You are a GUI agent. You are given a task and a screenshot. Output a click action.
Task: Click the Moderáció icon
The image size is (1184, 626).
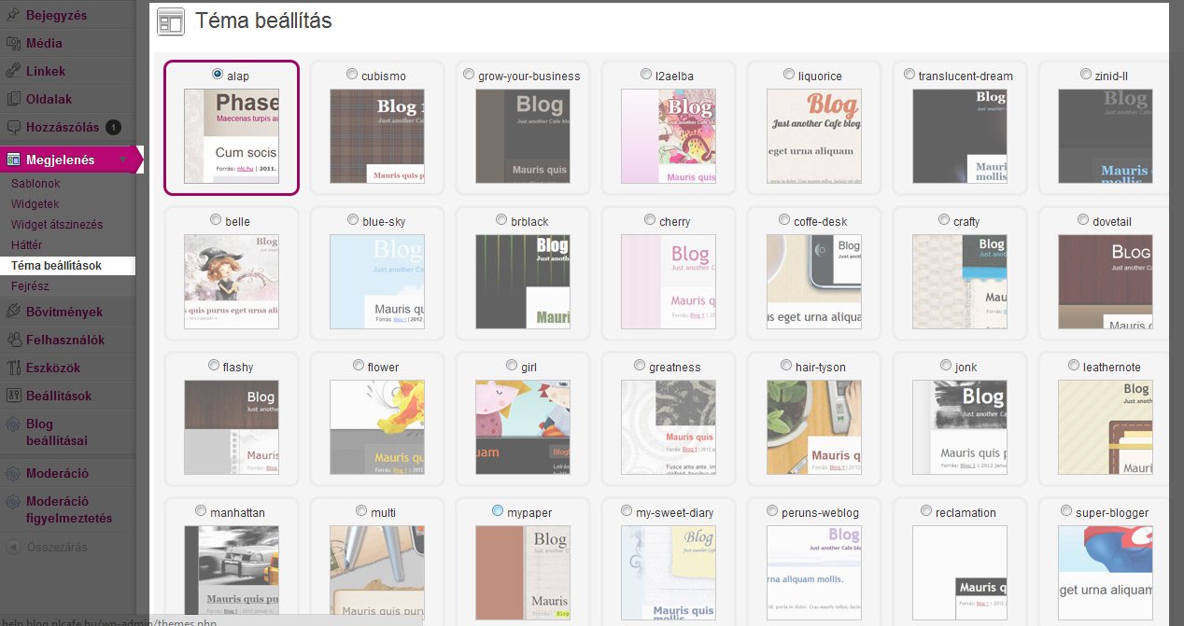point(13,473)
